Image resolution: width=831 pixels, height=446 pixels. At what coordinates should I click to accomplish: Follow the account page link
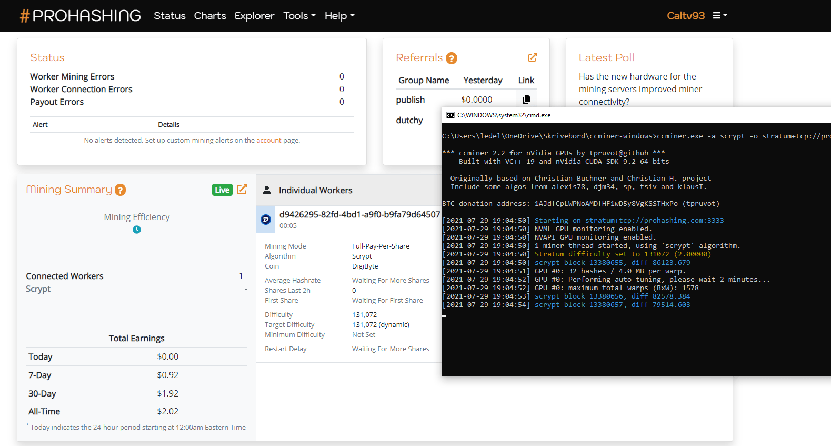click(269, 141)
